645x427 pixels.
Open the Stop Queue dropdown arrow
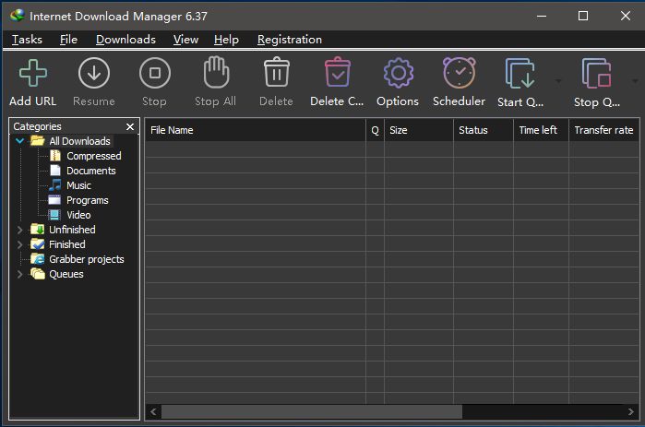tap(635, 81)
